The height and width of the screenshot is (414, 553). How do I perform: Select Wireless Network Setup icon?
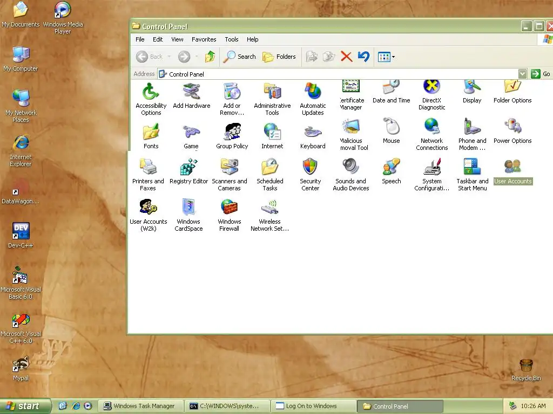270,215
